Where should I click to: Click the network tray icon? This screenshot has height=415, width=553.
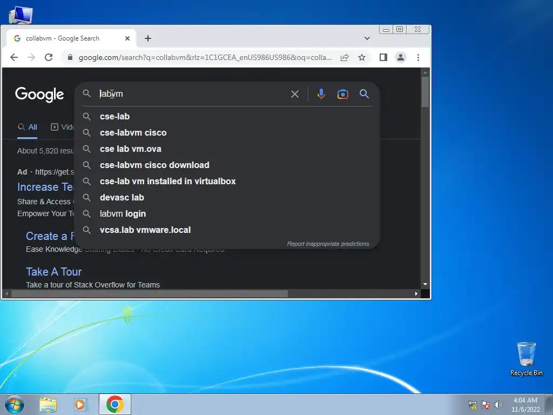(472, 405)
